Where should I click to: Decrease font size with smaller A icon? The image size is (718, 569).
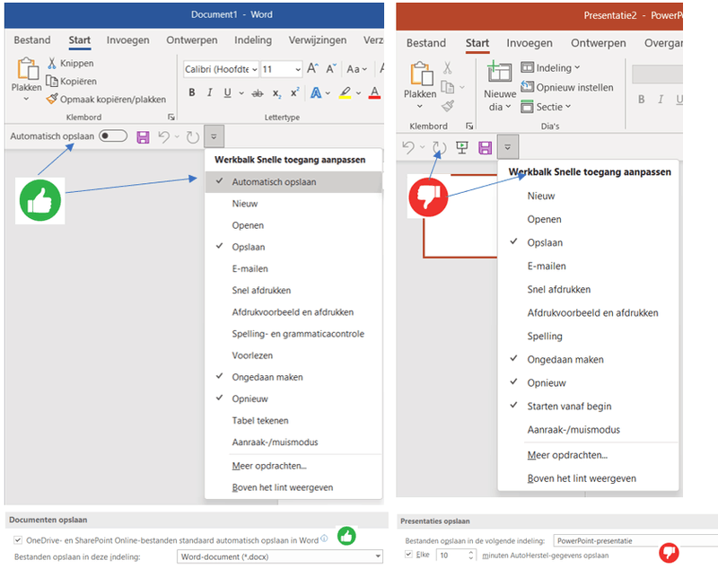(331, 69)
